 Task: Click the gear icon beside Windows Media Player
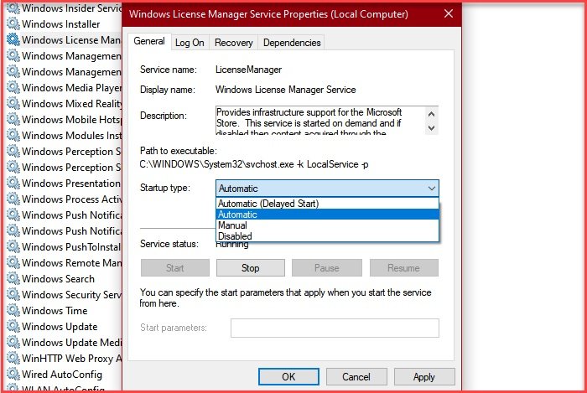[13, 88]
